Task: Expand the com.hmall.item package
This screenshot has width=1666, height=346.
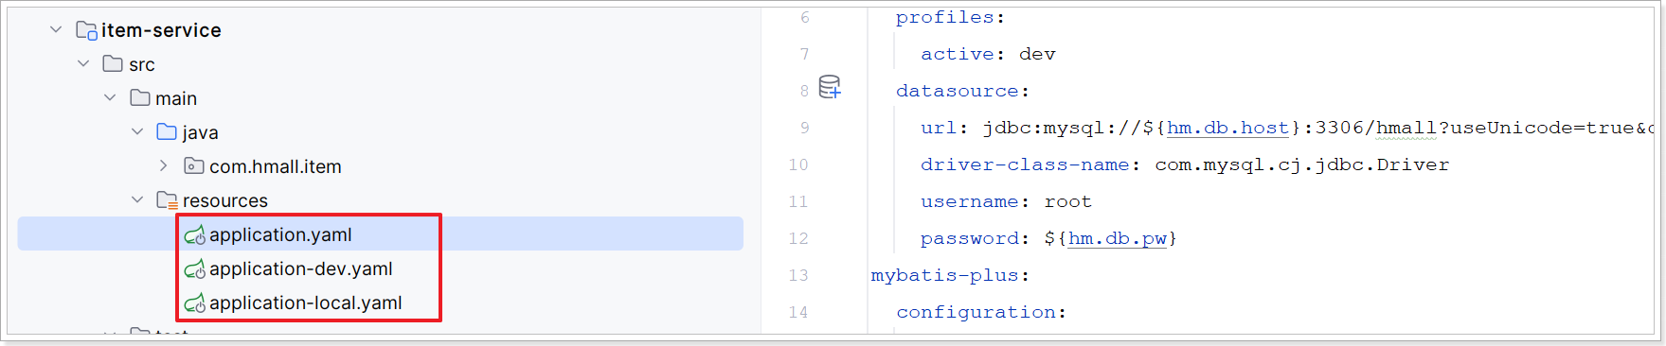Action: [x=164, y=166]
